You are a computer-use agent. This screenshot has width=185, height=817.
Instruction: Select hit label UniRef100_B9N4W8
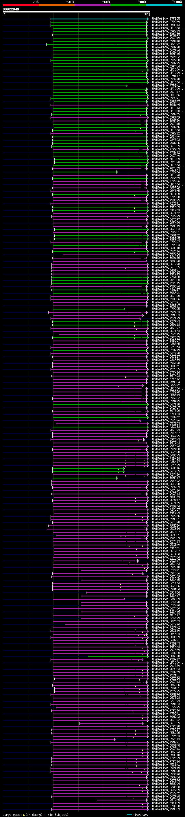coord(166,41)
